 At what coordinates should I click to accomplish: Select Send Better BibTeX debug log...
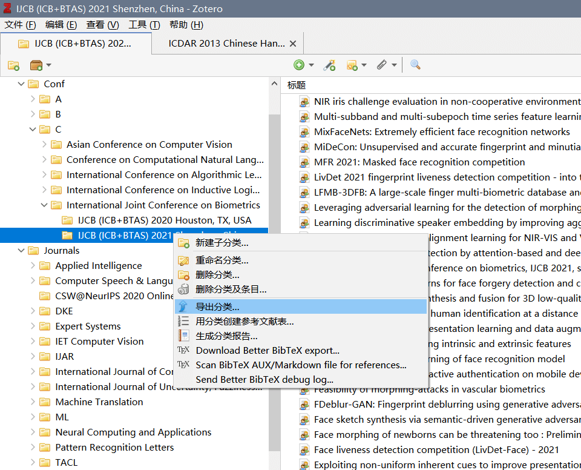(x=301, y=380)
